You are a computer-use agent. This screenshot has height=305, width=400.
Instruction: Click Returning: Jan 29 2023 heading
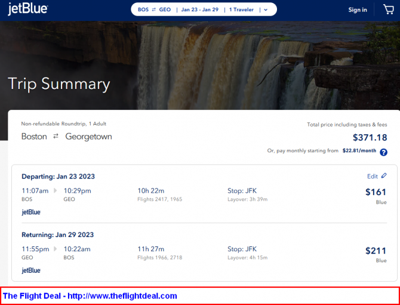58,235
